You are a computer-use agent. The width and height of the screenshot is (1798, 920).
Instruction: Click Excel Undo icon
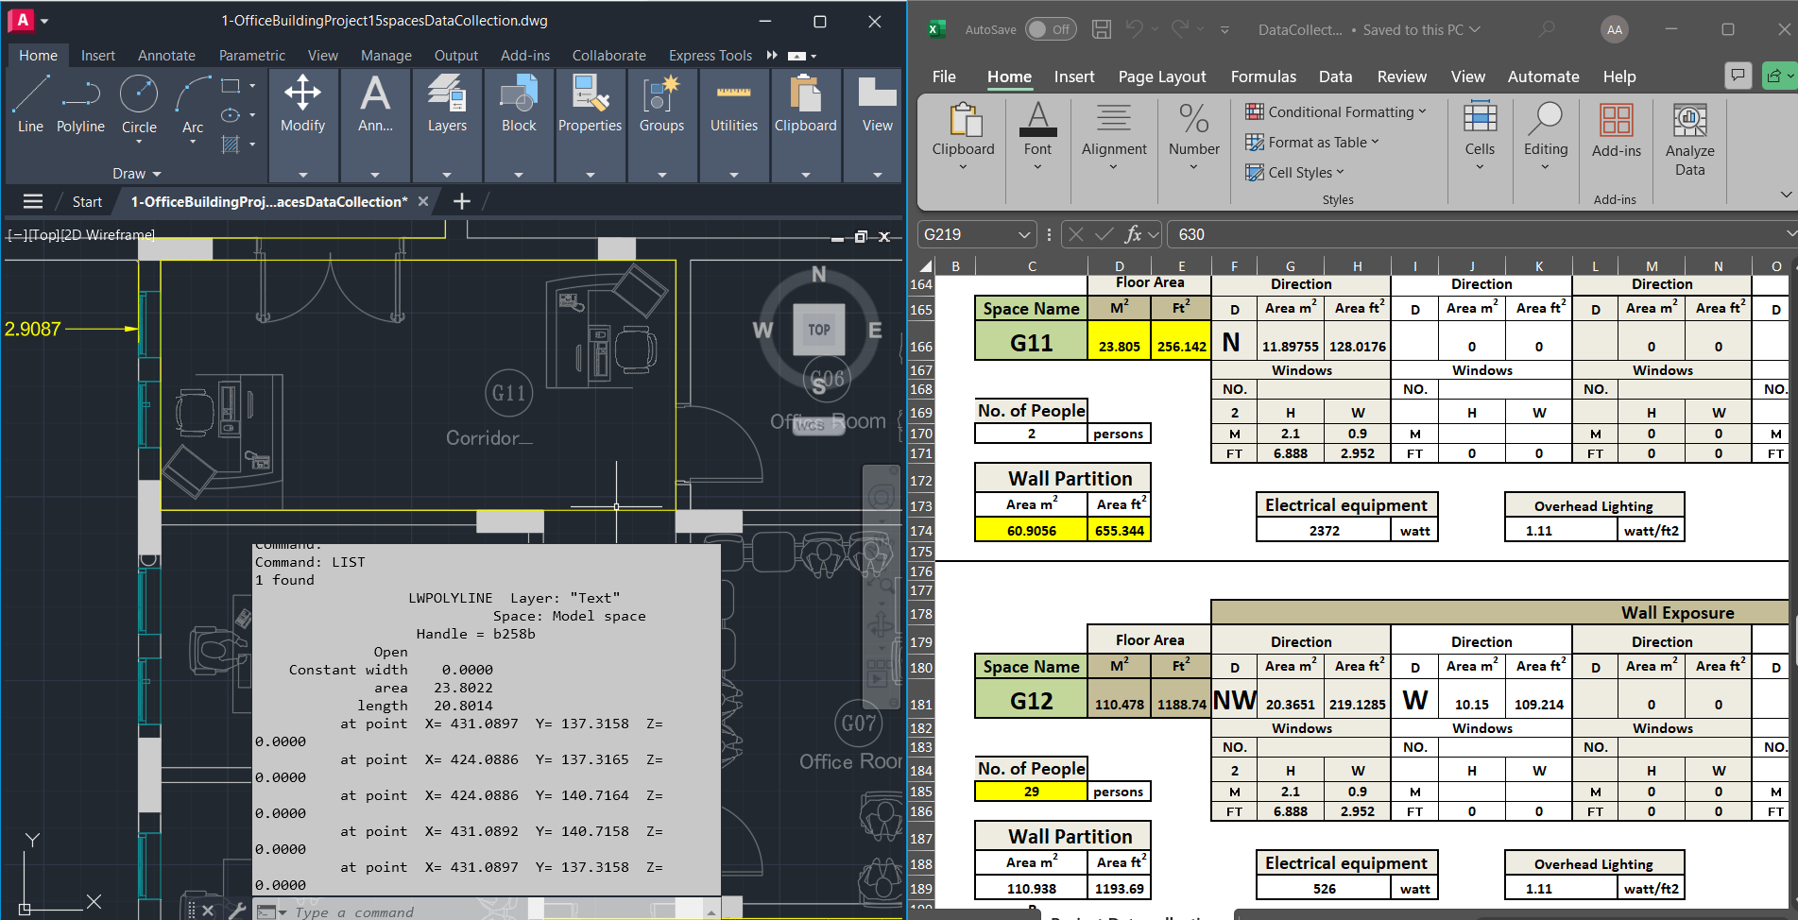(x=1135, y=29)
